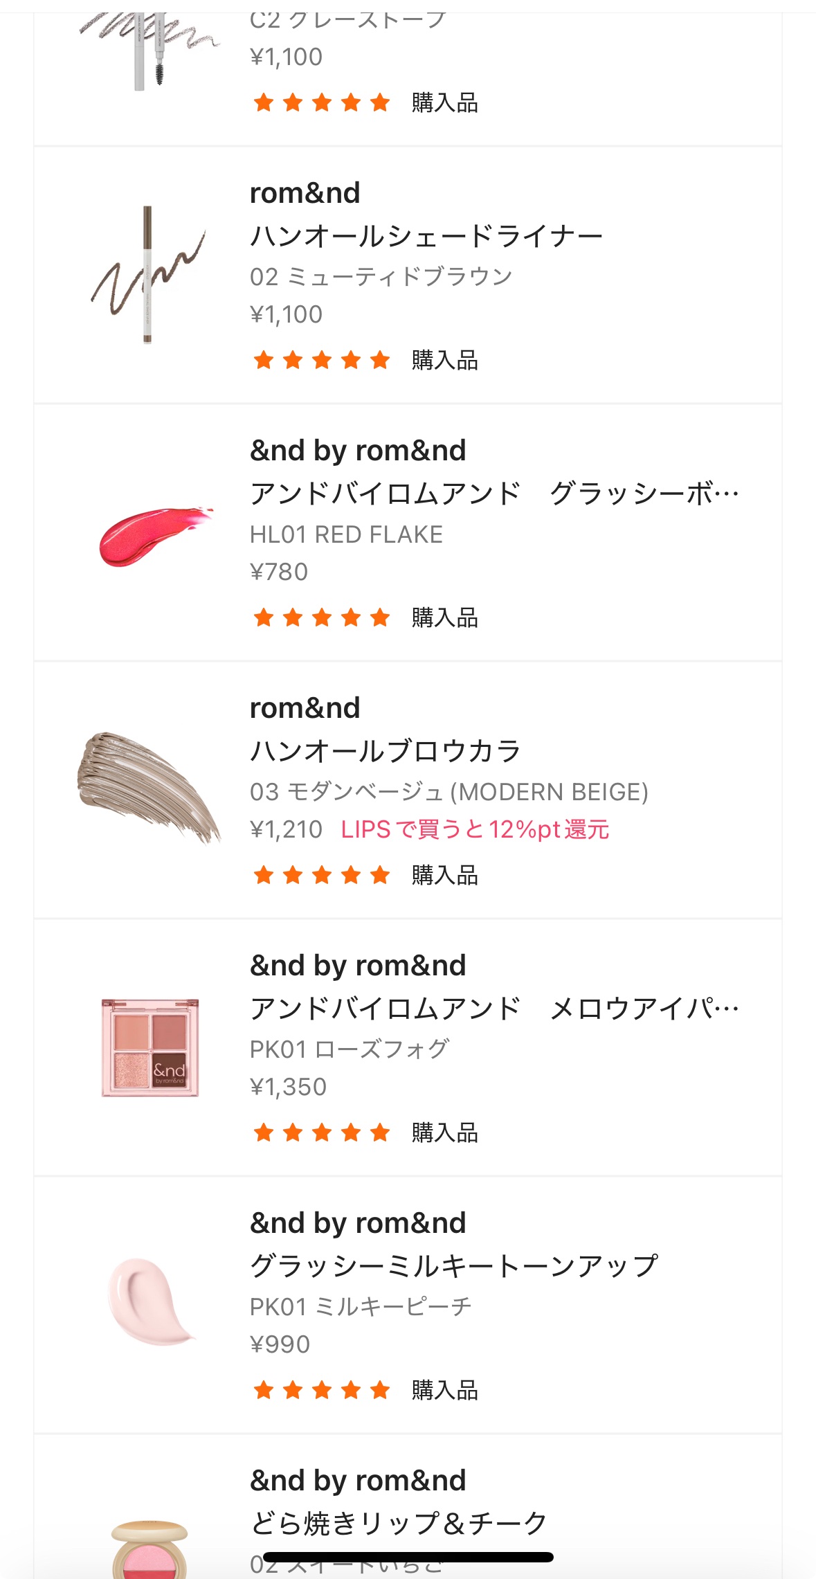816x1579 pixels.
Task: Tap the truncated メロウアイパ… palette name
Action: 494,1009
